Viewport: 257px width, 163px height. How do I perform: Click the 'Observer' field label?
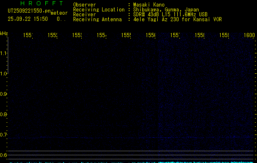pyautogui.click(x=85, y=4)
